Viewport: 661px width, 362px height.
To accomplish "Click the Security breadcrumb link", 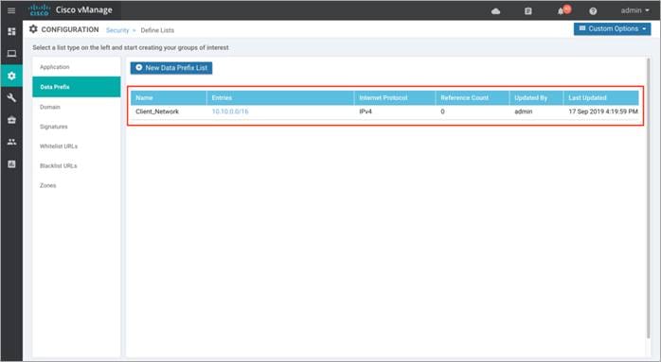I will coord(117,30).
